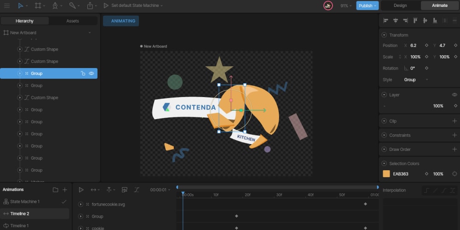
Task: Collapse the Transform section
Action: (x=384, y=35)
